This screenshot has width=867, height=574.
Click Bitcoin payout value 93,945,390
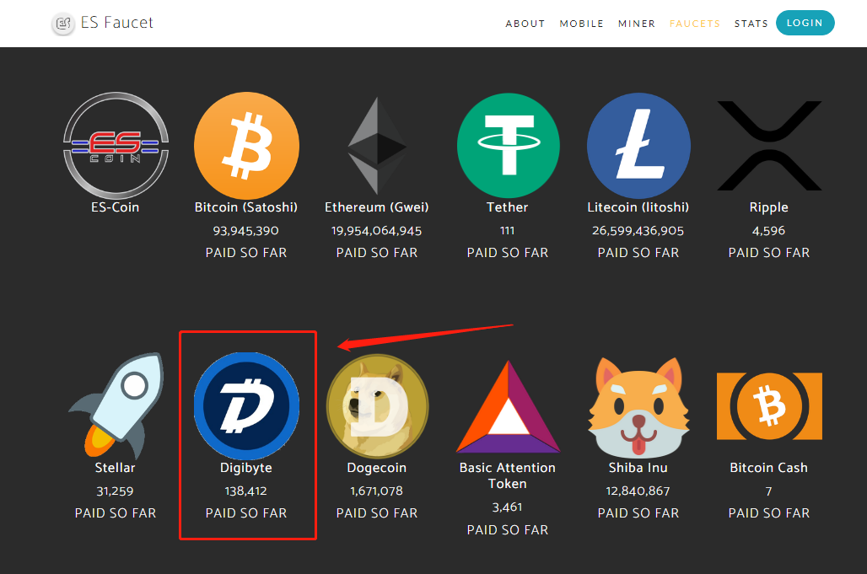246,231
